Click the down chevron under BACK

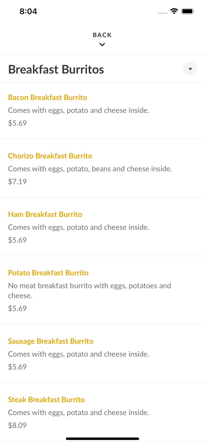(x=102, y=45)
